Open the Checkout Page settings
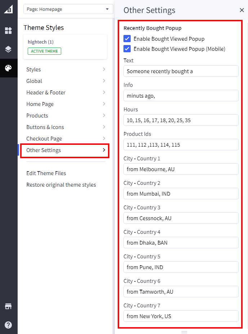This screenshot has width=248, height=334. pyautogui.click(x=66, y=139)
